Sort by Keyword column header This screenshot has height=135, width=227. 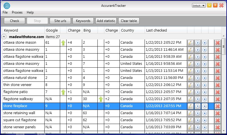[24, 30]
